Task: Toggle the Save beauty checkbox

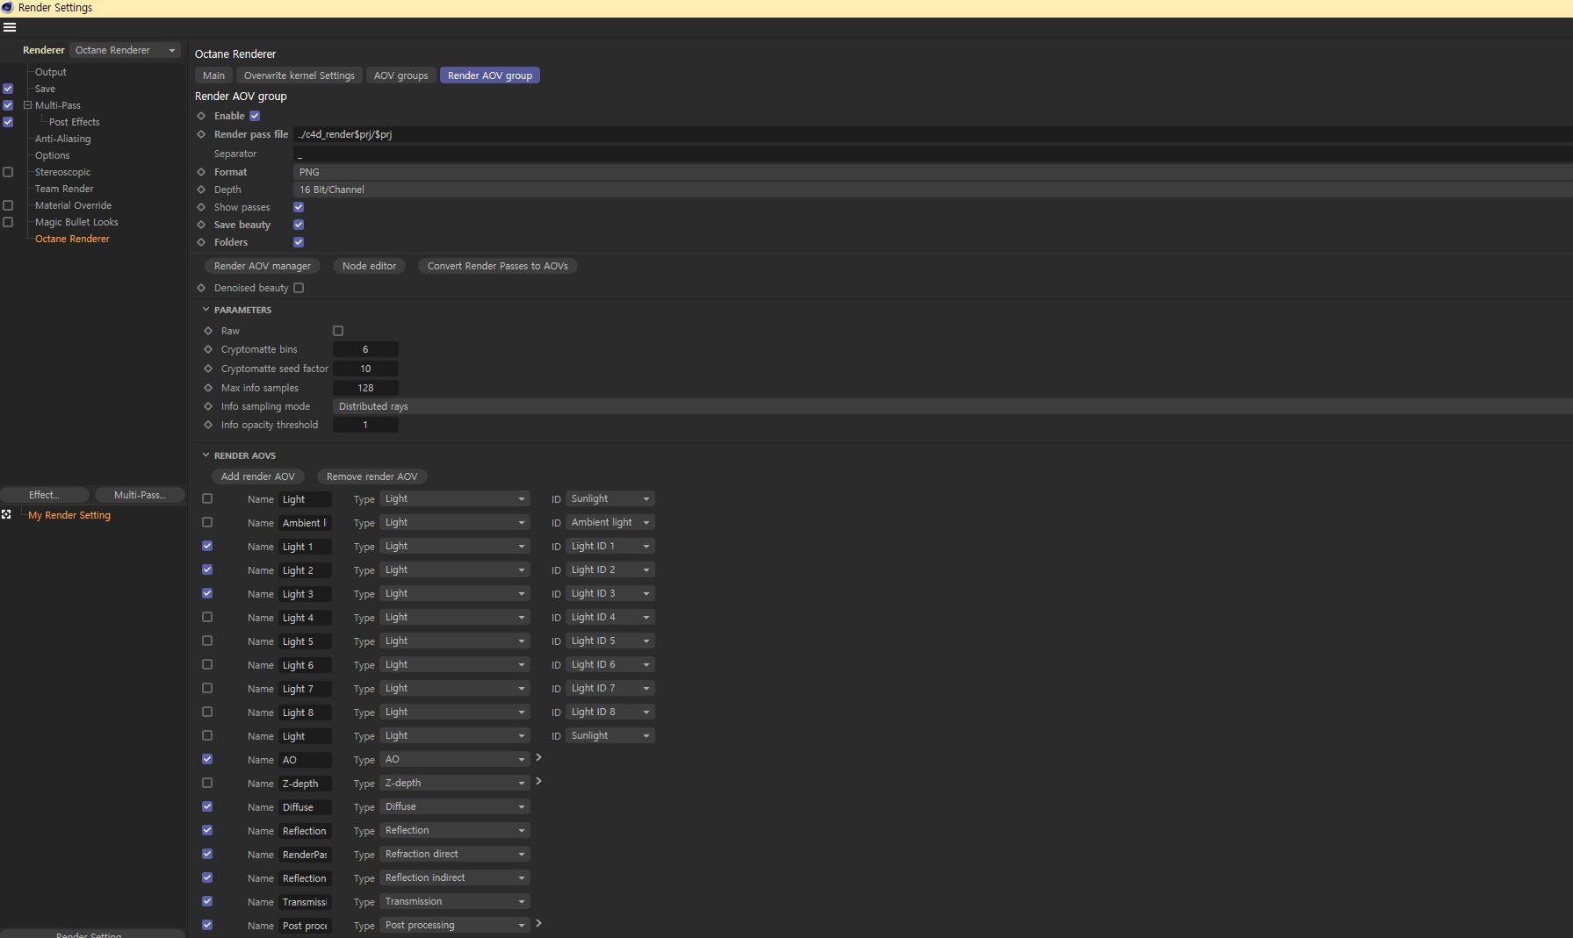Action: coord(299,225)
